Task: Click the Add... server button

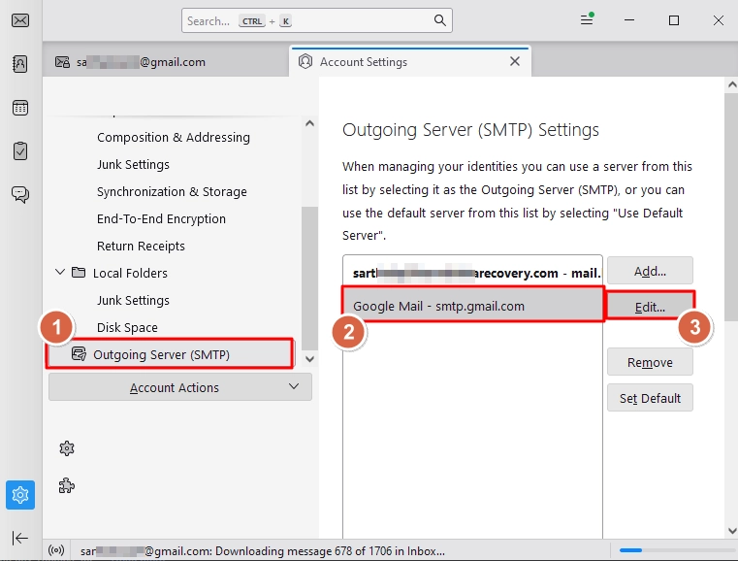Action: tap(650, 271)
